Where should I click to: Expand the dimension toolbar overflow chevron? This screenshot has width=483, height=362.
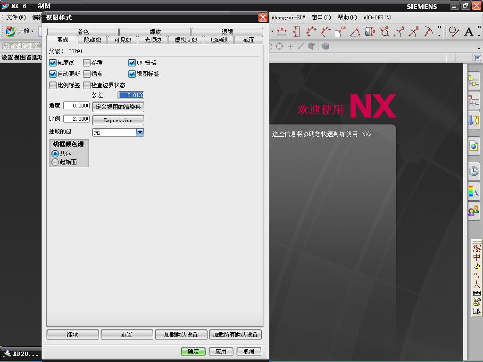click(439, 27)
